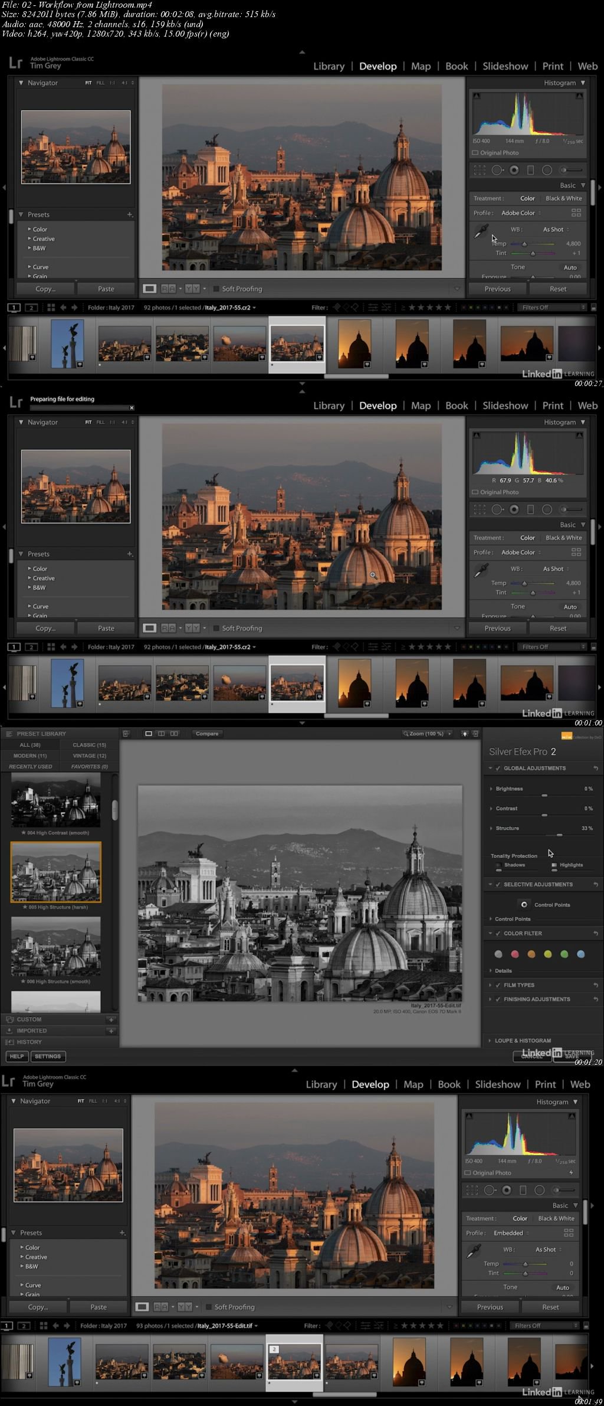Screen dimensions: 604x1406
Task: Select Graduated Filter tool in the 00:00:27 frame
Action: click(x=530, y=170)
